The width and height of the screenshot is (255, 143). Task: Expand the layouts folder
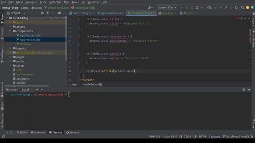(10, 48)
